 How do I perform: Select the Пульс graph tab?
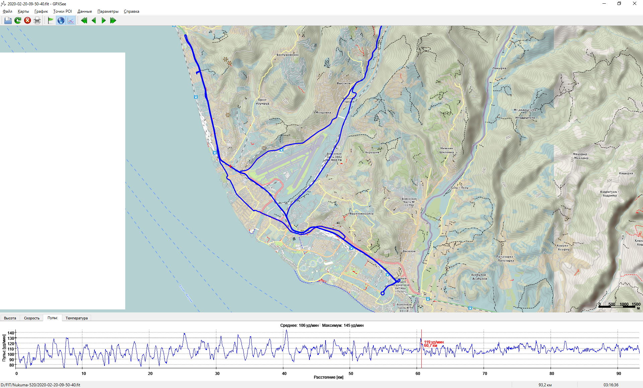pyautogui.click(x=53, y=318)
